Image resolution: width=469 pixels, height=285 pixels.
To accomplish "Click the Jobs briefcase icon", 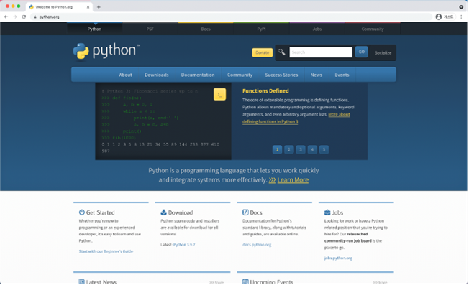I will (x=327, y=212).
